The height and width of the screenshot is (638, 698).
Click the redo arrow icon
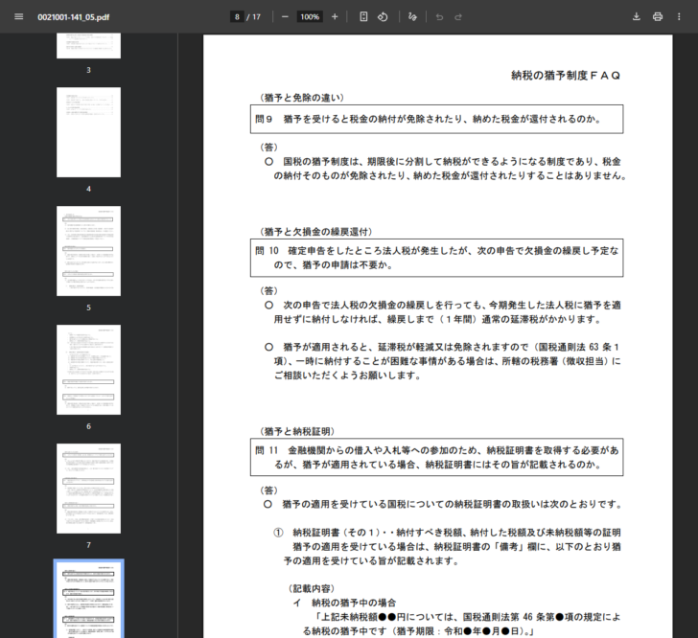pyautogui.click(x=458, y=17)
